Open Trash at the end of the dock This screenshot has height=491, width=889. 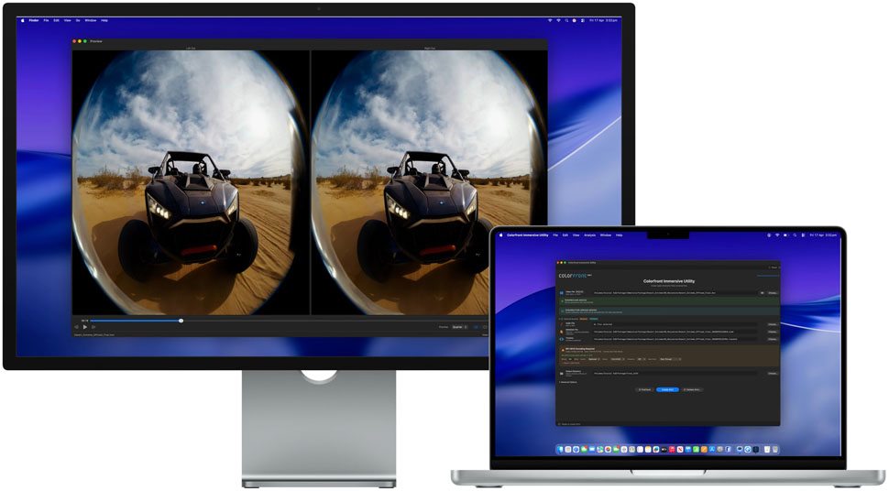coord(775,449)
